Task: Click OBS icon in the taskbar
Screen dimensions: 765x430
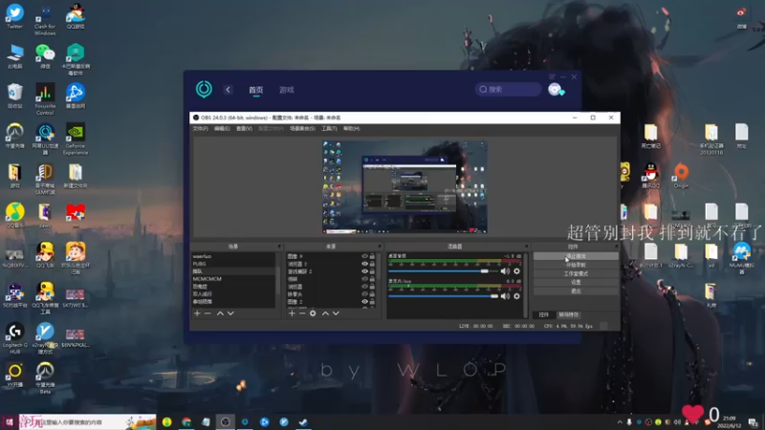Action: pyautogui.click(x=226, y=421)
